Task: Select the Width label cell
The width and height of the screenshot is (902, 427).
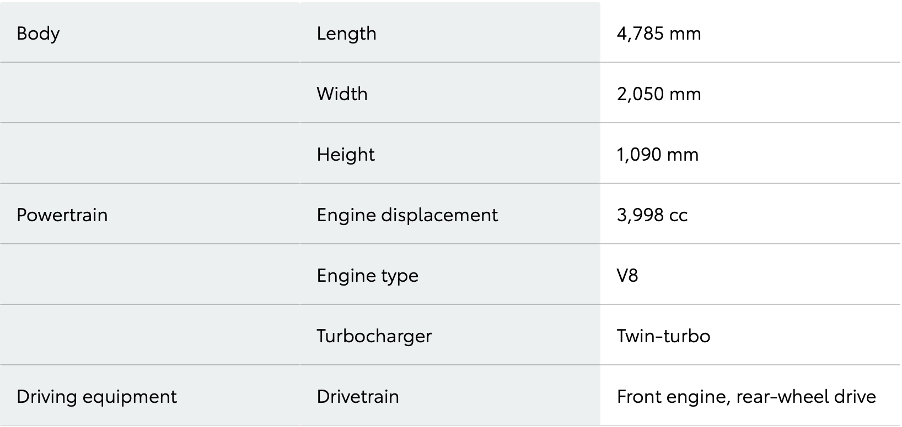Action: coord(342,94)
